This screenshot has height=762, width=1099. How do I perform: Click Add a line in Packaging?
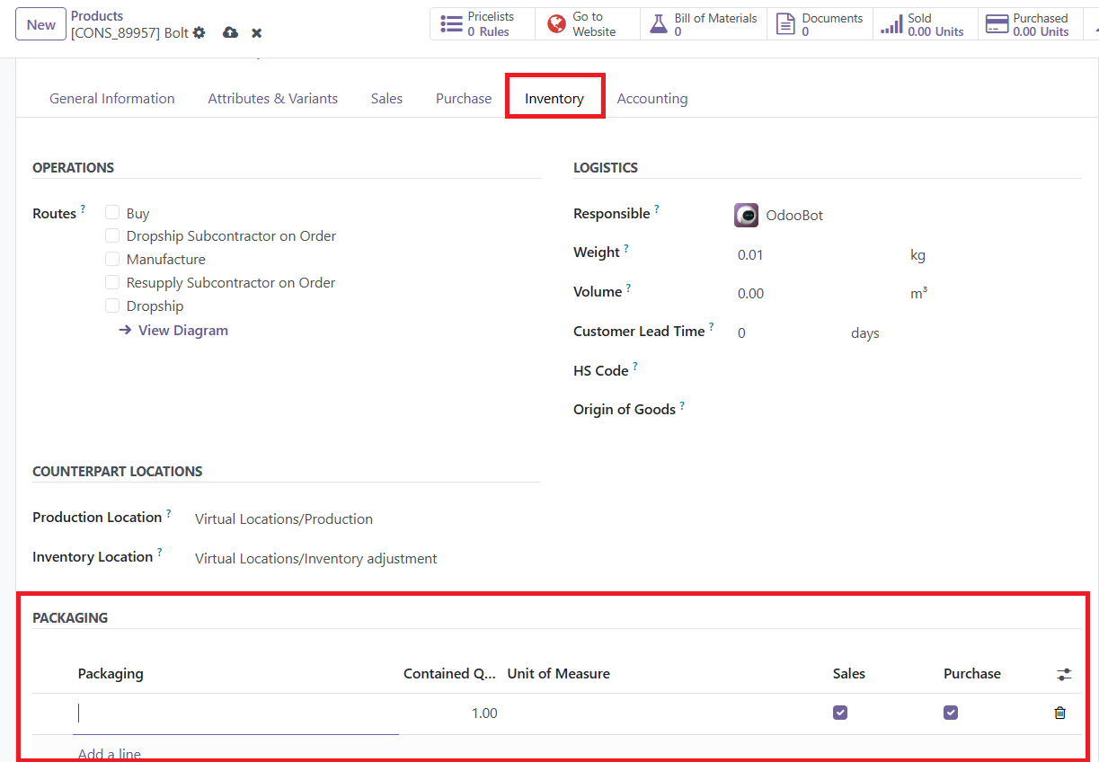[x=110, y=754]
